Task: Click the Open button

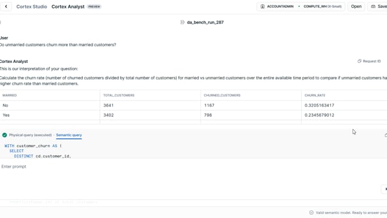Action: pyautogui.click(x=356, y=7)
